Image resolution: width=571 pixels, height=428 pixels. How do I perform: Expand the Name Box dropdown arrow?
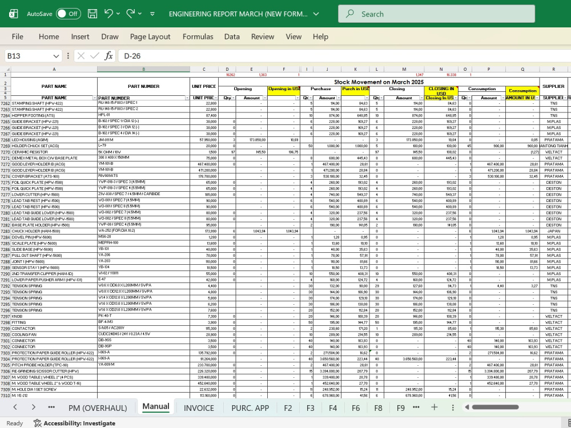56,56
